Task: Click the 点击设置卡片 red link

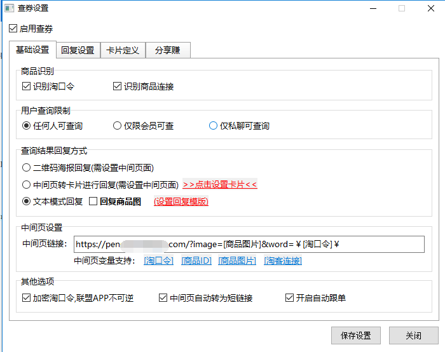Action: pos(219,185)
